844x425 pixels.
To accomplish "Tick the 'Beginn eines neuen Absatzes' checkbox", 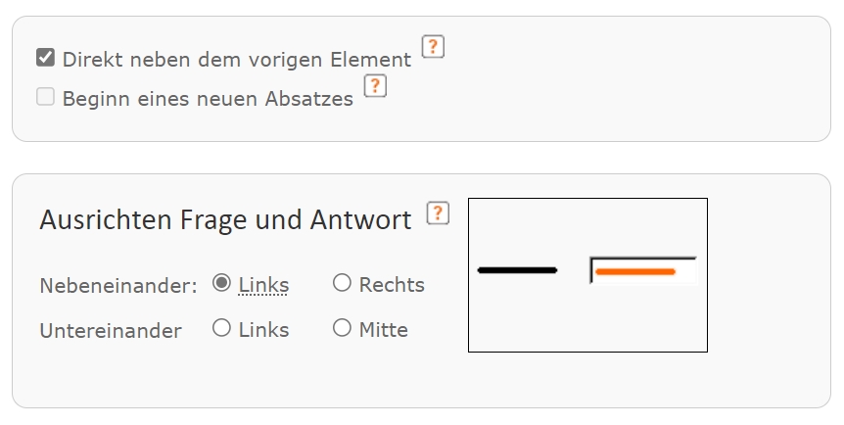I will coord(45,97).
